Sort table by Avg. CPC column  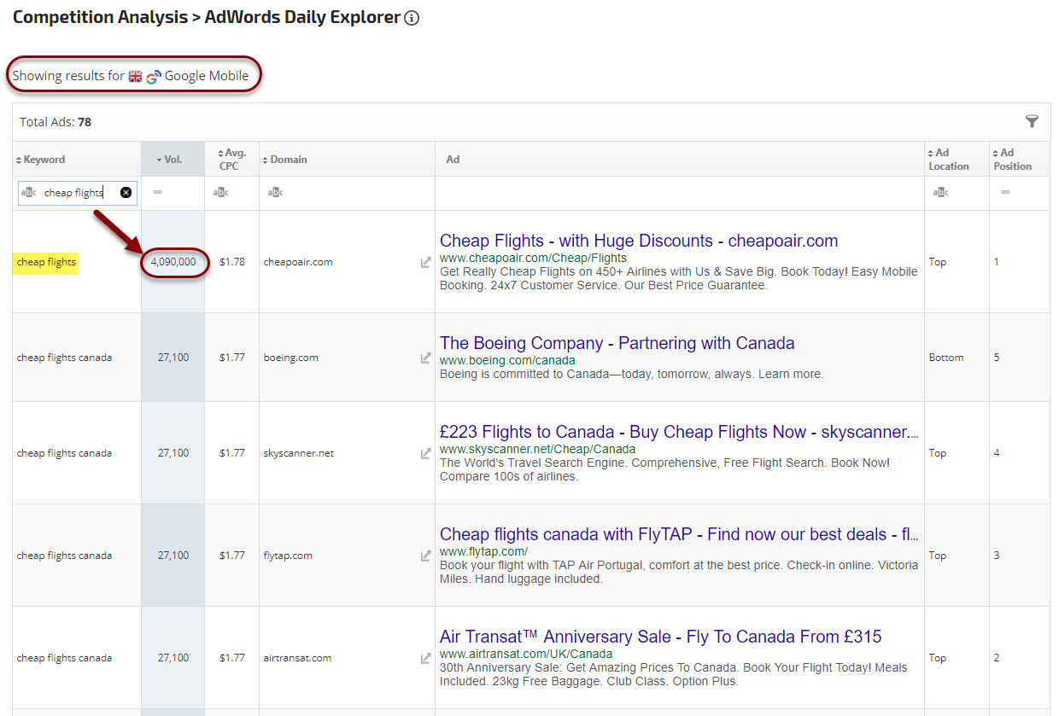click(x=231, y=160)
